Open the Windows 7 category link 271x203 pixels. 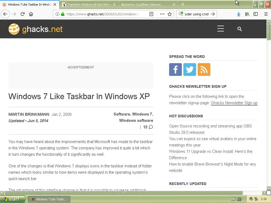pyautogui.click(x=142, y=114)
